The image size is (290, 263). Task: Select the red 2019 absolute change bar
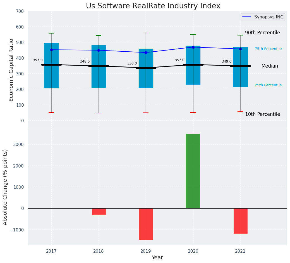pyautogui.click(x=146, y=224)
